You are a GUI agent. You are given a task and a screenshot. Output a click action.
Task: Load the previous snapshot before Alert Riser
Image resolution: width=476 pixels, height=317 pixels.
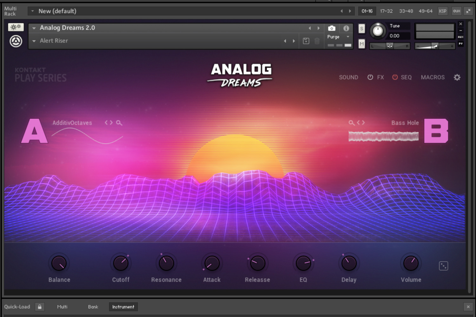click(285, 41)
